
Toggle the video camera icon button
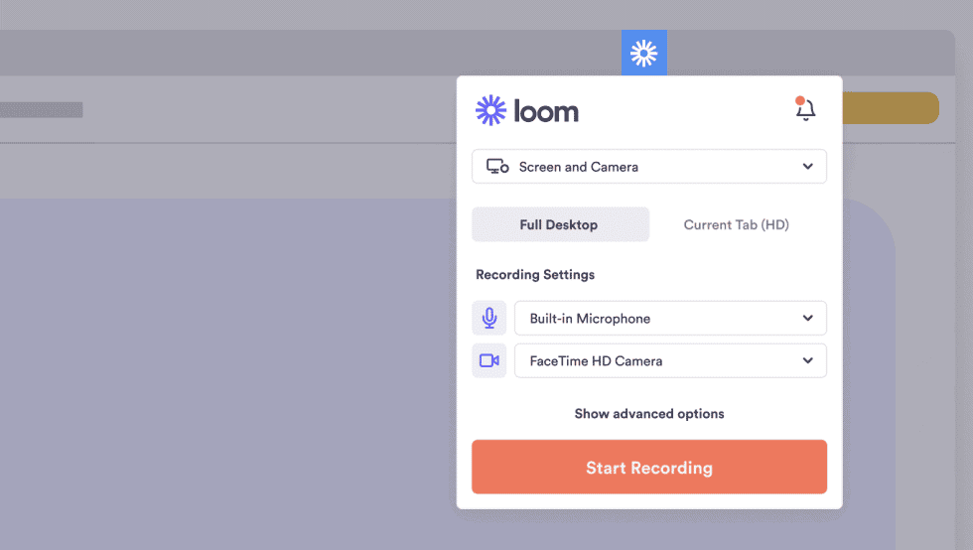pyautogui.click(x=488, y=360)
